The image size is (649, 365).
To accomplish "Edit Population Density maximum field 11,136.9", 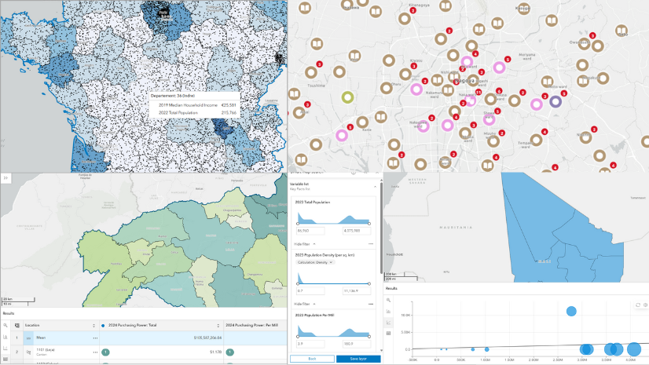I will coord(357,291).
